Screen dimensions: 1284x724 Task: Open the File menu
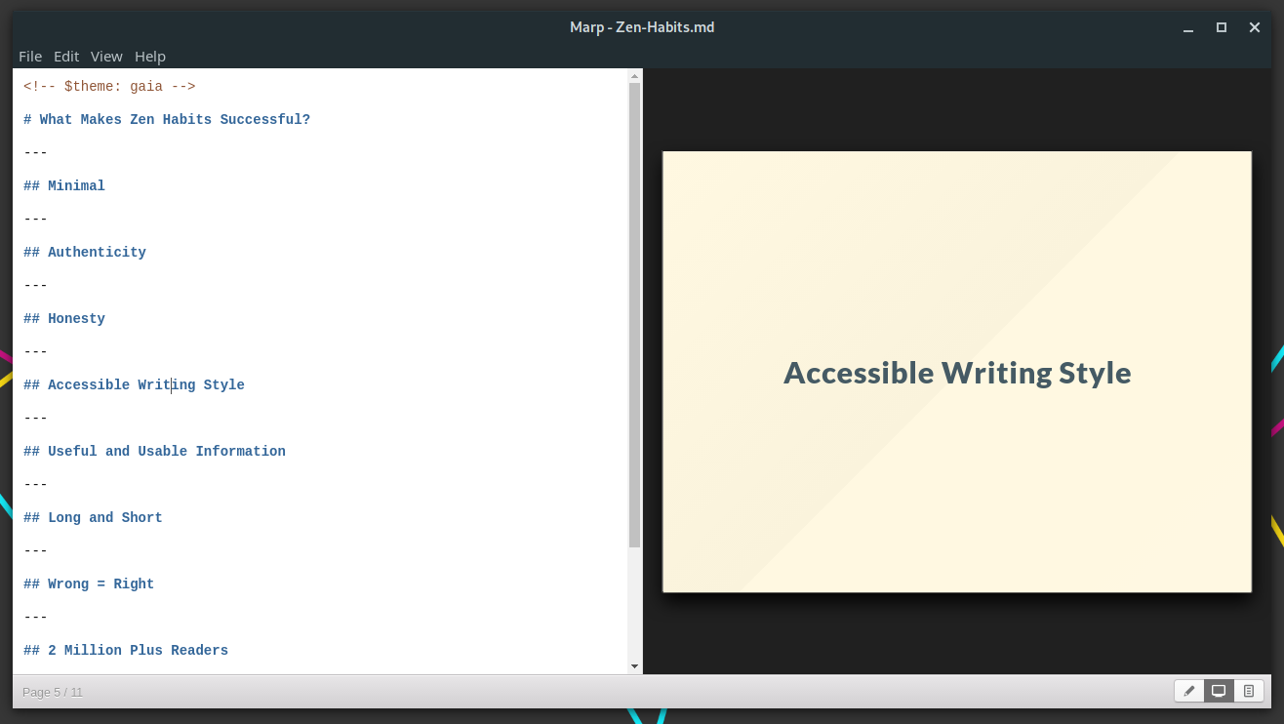tap(30, 57)
